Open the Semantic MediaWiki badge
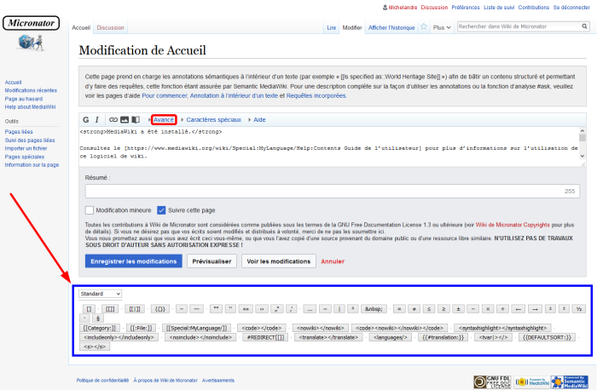597x390 pixels. pos(570,381)
